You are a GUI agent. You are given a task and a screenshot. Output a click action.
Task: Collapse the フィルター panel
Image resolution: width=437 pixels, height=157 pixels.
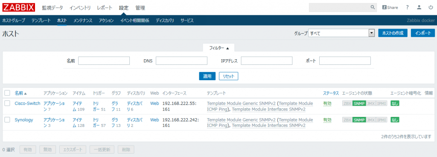219,48
